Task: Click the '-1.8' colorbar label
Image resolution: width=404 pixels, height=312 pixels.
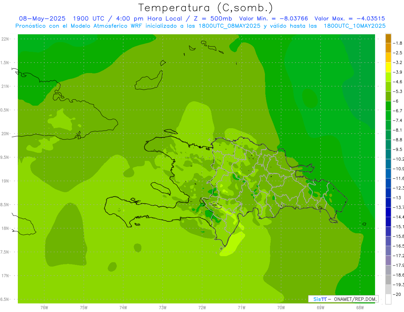Action: (x=398, y=43)
